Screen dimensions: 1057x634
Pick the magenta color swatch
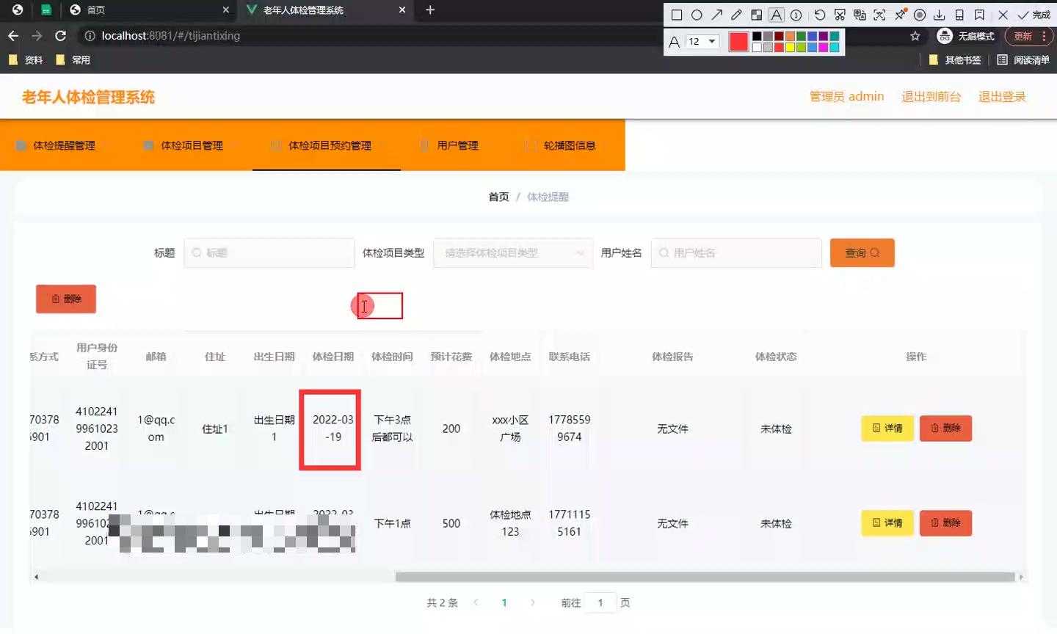point(823,47)
